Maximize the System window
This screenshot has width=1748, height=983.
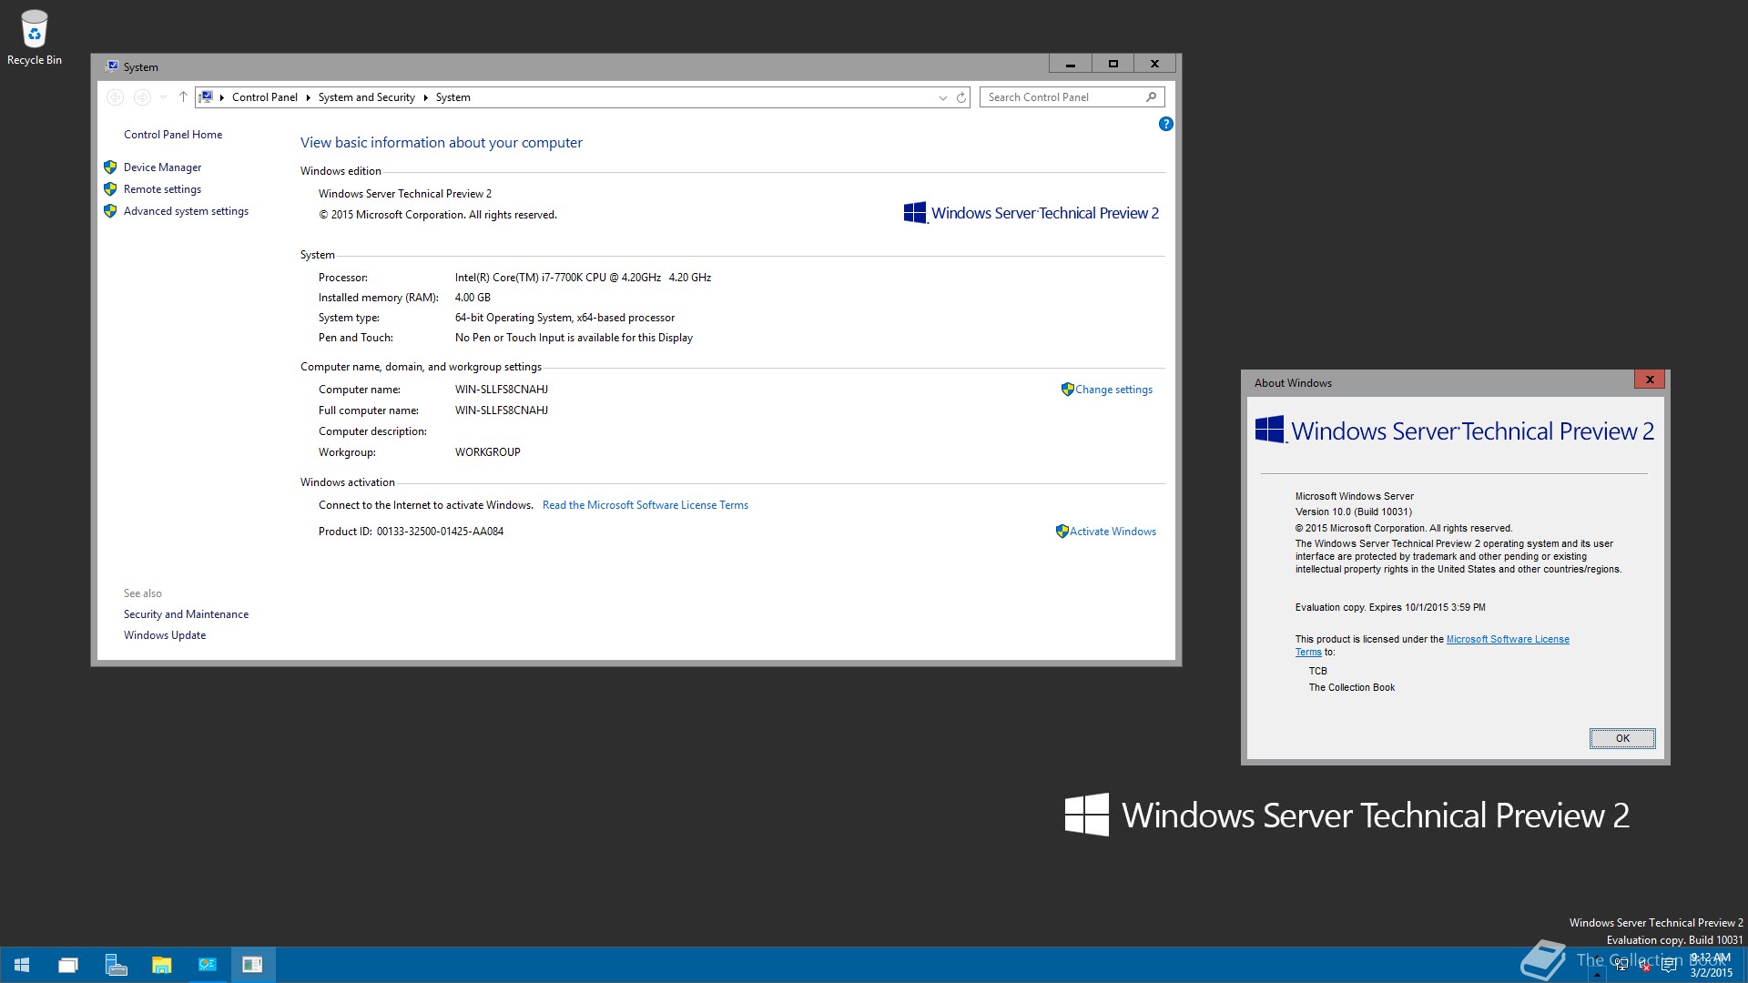(x=1113, y=64)
